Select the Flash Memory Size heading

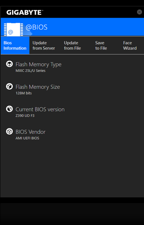pos(38,87)
